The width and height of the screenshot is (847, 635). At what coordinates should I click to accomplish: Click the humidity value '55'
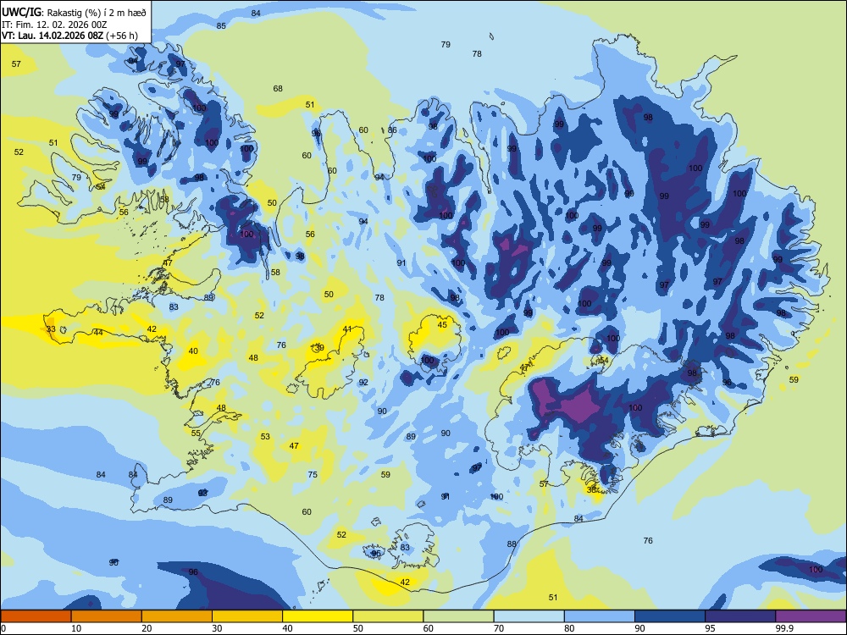(x=196, y=433)
